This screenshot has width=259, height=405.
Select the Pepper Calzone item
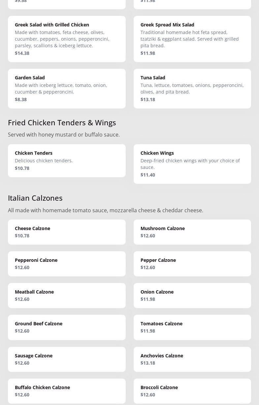[192, 264]
